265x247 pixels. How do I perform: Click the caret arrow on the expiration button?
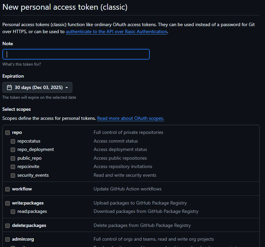click(x=67, y=88)
